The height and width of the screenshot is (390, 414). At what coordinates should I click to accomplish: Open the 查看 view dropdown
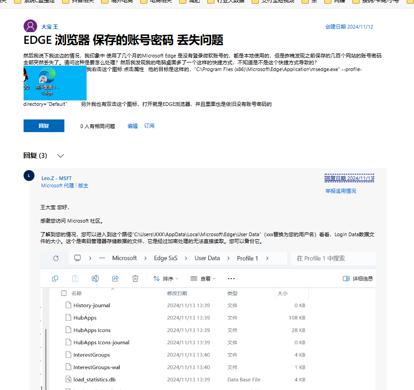tap(203, 279)
